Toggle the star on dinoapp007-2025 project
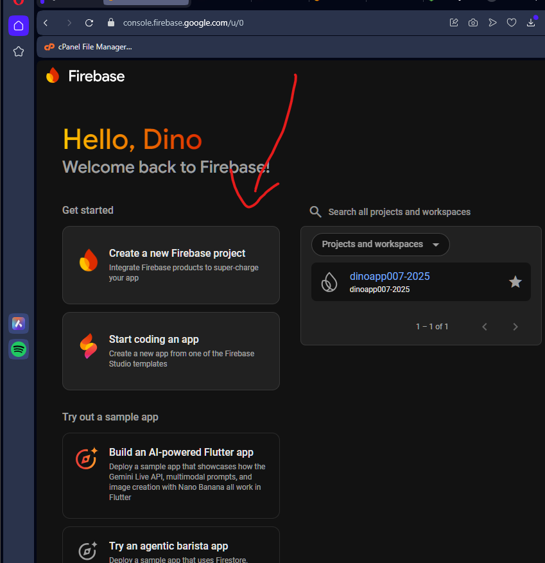This screenshot has width=545, height=563. tap(515, 282)
